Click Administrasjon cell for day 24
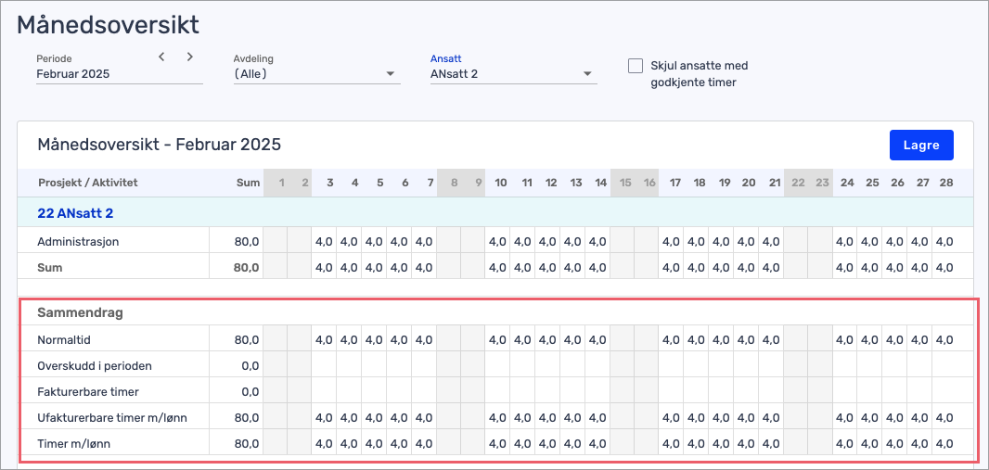Viewport: 989px width, 470px height. pos(844,241)
